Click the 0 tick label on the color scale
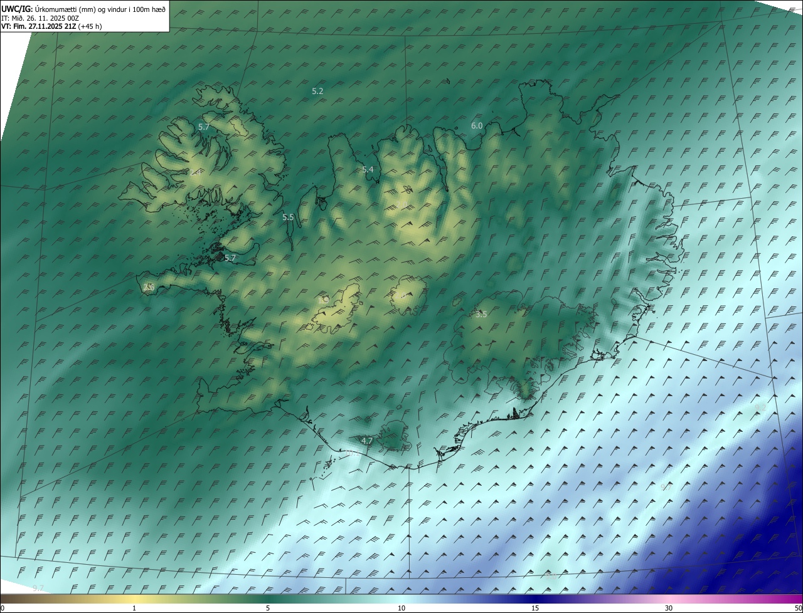The width and height of the screenshot is (803, 613). 3,608
